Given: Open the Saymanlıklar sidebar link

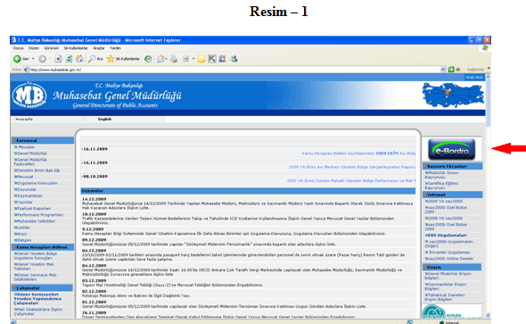Looking at the screenshot, I should (29, 195).
